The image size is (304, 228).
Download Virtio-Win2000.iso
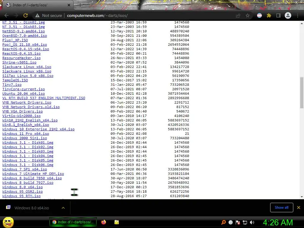click(21, 116)
